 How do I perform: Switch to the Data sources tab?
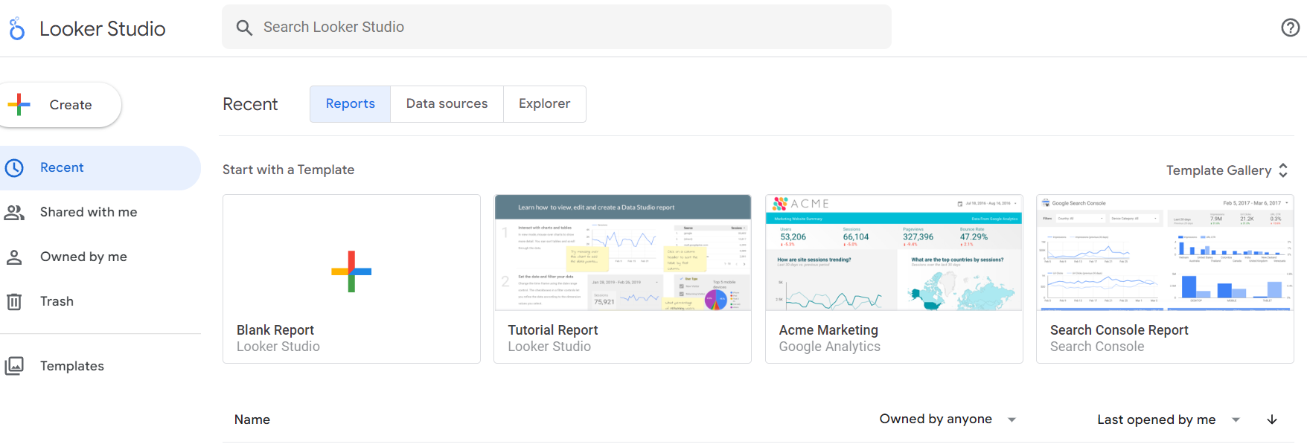point(447,104)
